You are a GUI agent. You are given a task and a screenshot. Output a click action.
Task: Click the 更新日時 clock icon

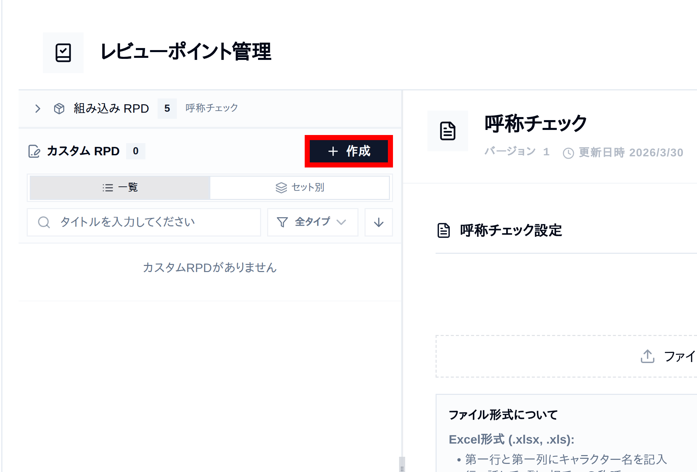coord(568,153)
